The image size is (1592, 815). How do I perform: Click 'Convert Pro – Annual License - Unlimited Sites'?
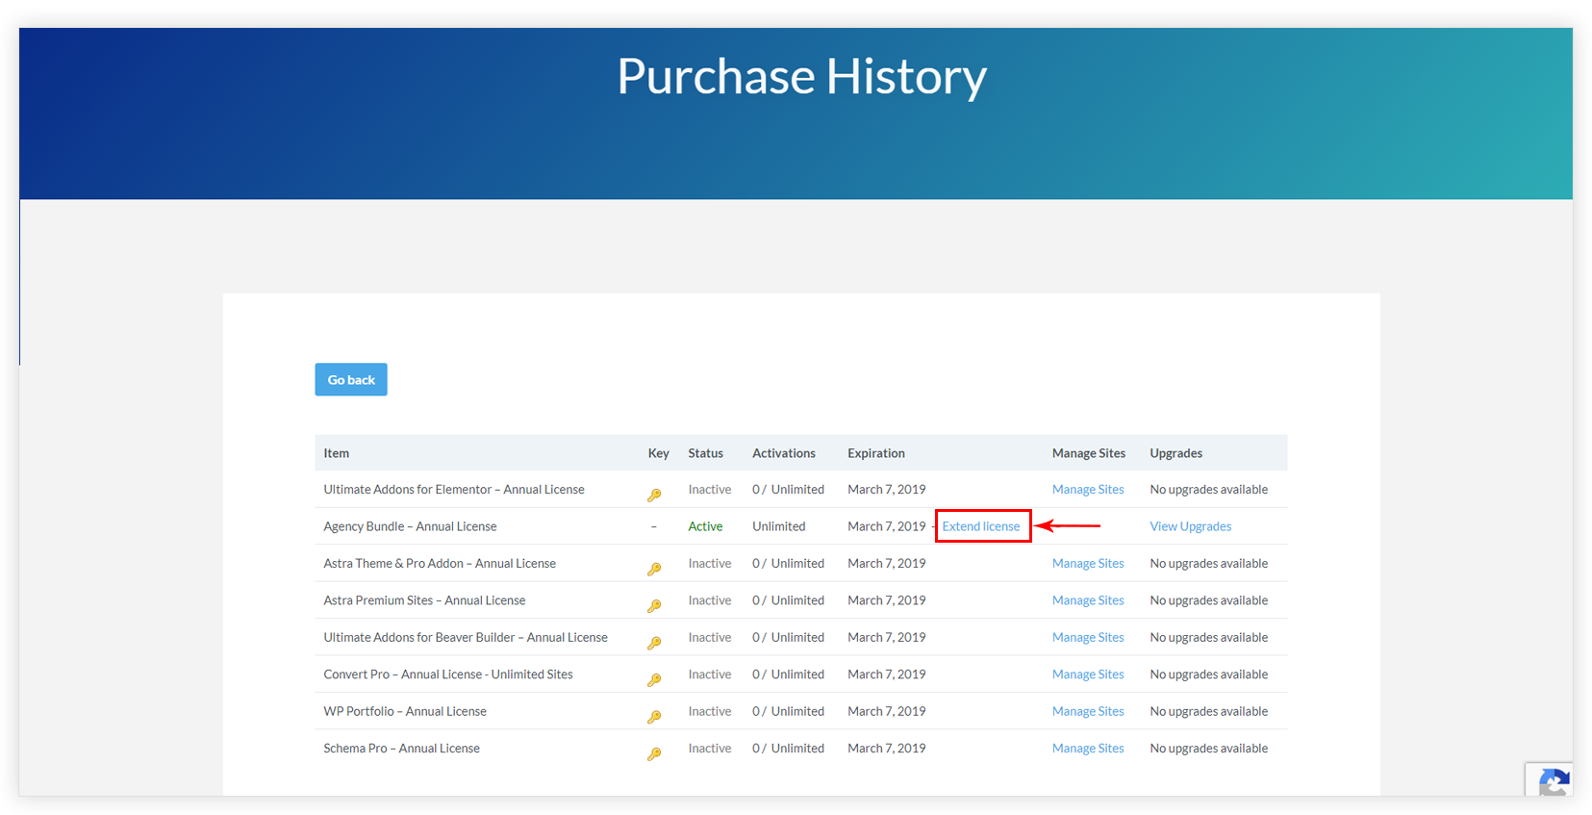pos(448,675)
